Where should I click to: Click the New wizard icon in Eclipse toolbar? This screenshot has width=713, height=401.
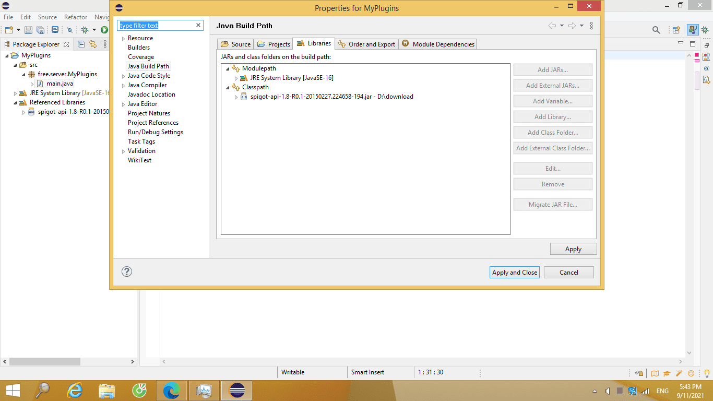[9, 30]
